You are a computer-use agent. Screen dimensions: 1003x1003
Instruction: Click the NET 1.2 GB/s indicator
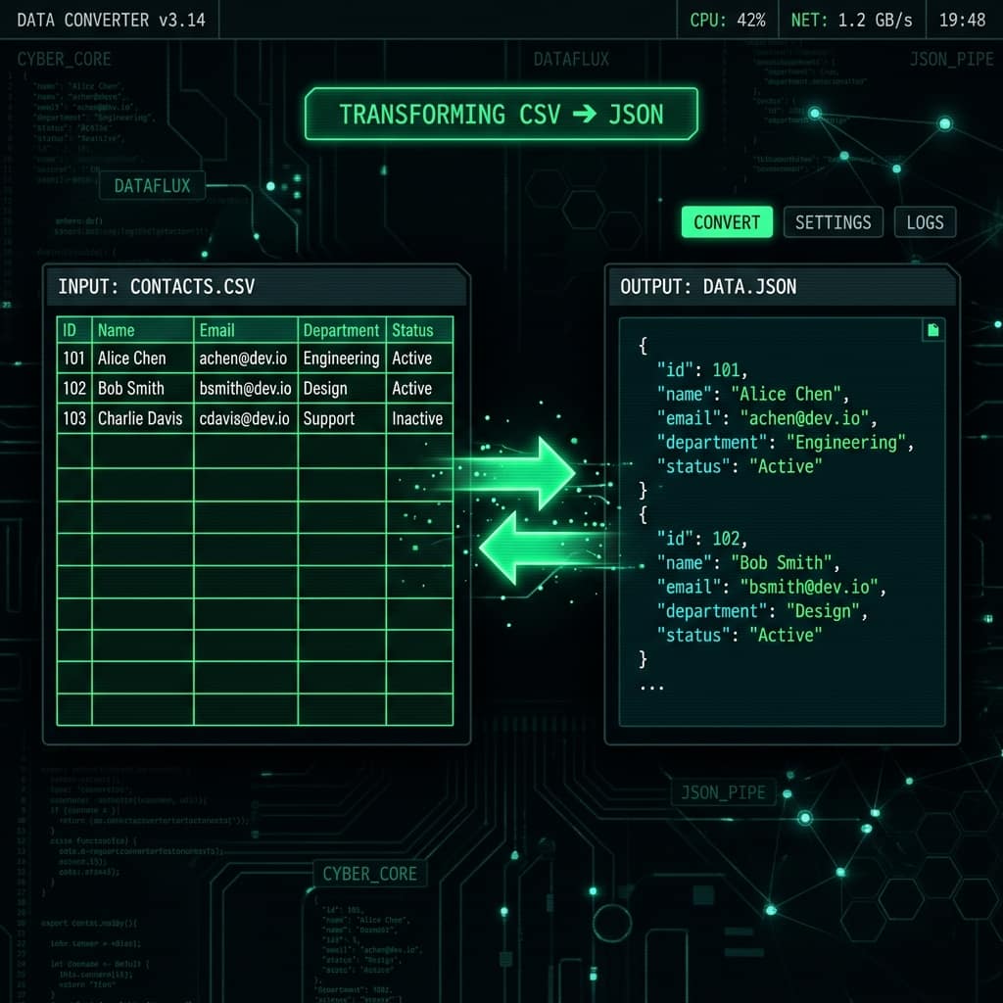851,20
